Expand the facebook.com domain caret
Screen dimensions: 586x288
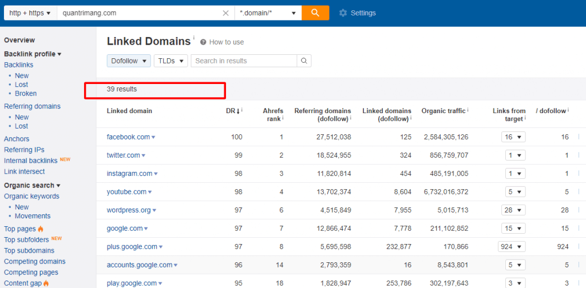click(x=153, y=137)
